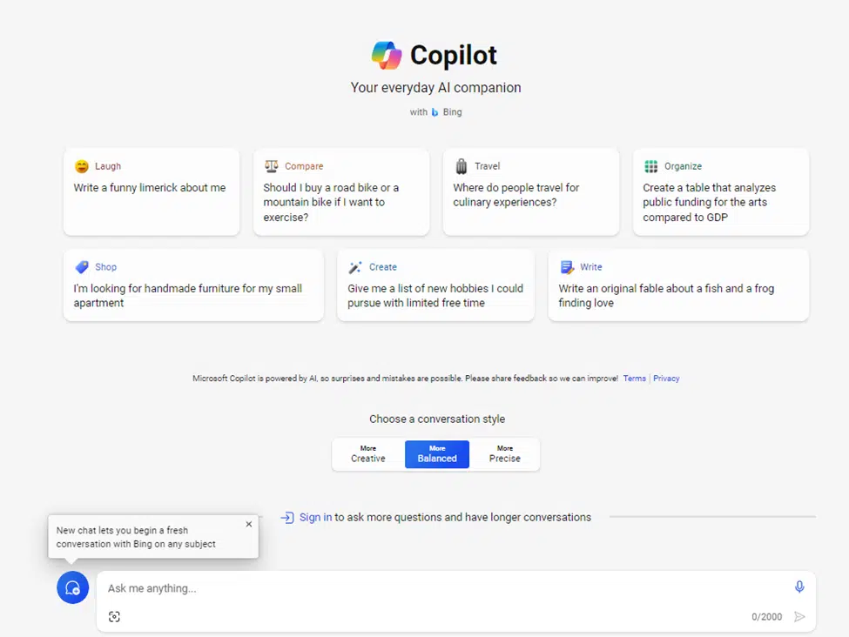849x637 pixels.
Task: Click the Bing logo icon
Action: pyautogui.click(x=435, y=112)
